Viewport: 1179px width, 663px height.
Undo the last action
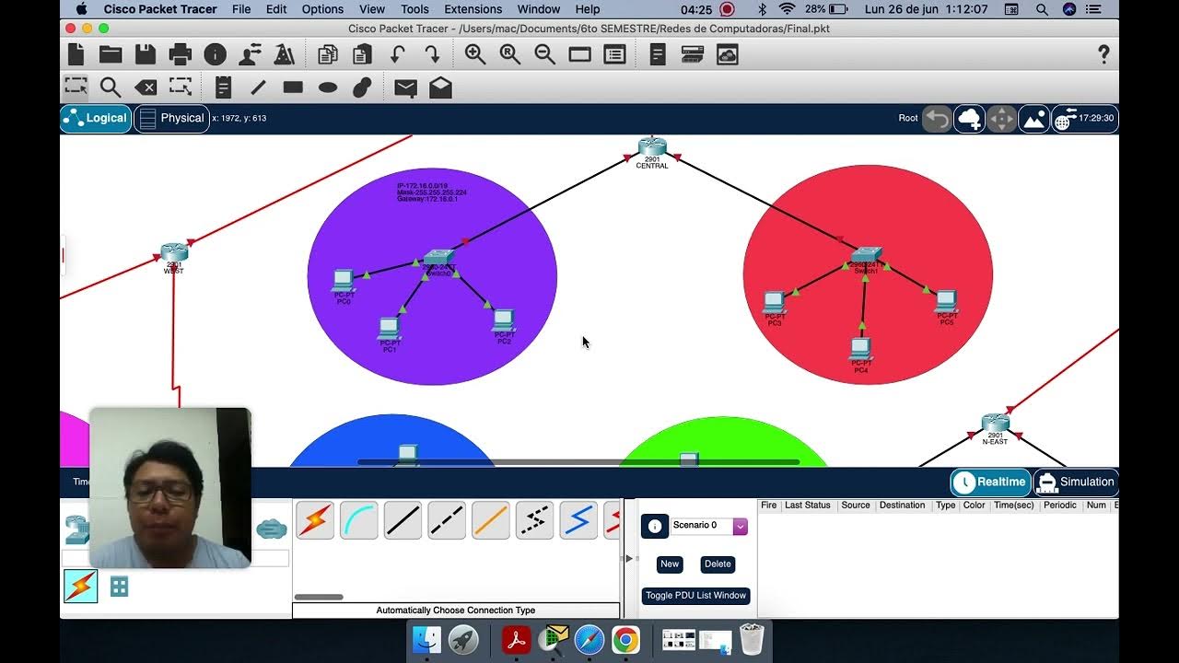[x=397, y=55]
